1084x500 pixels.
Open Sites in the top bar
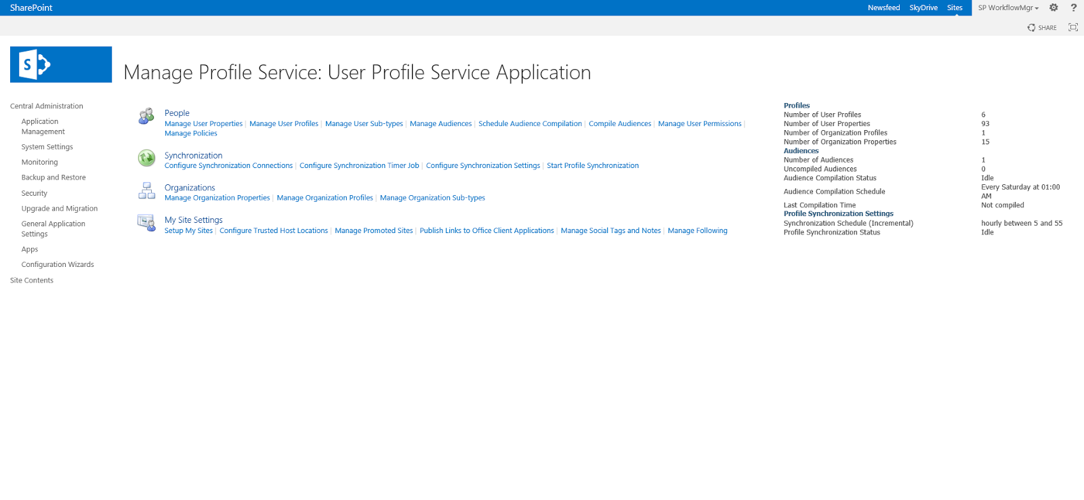(x=955, y=8)
